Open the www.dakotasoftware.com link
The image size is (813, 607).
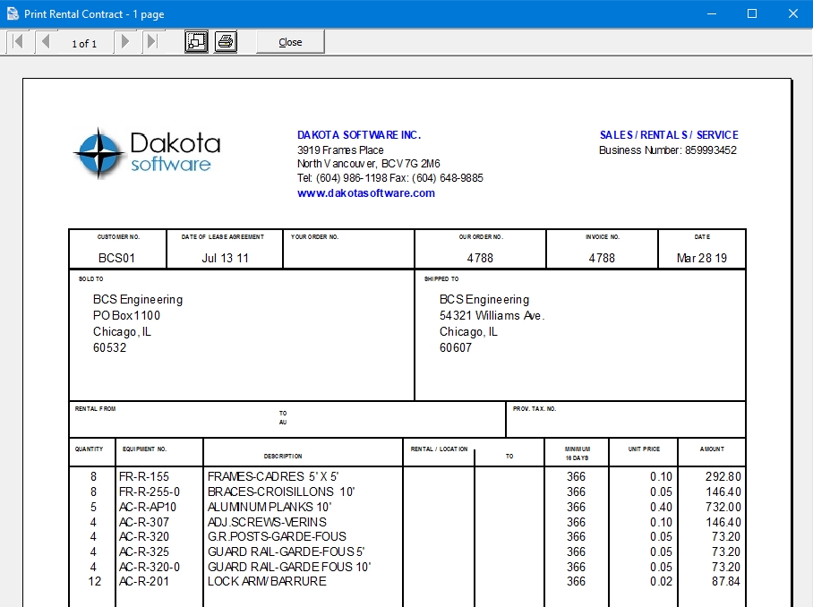pos(366,193)
